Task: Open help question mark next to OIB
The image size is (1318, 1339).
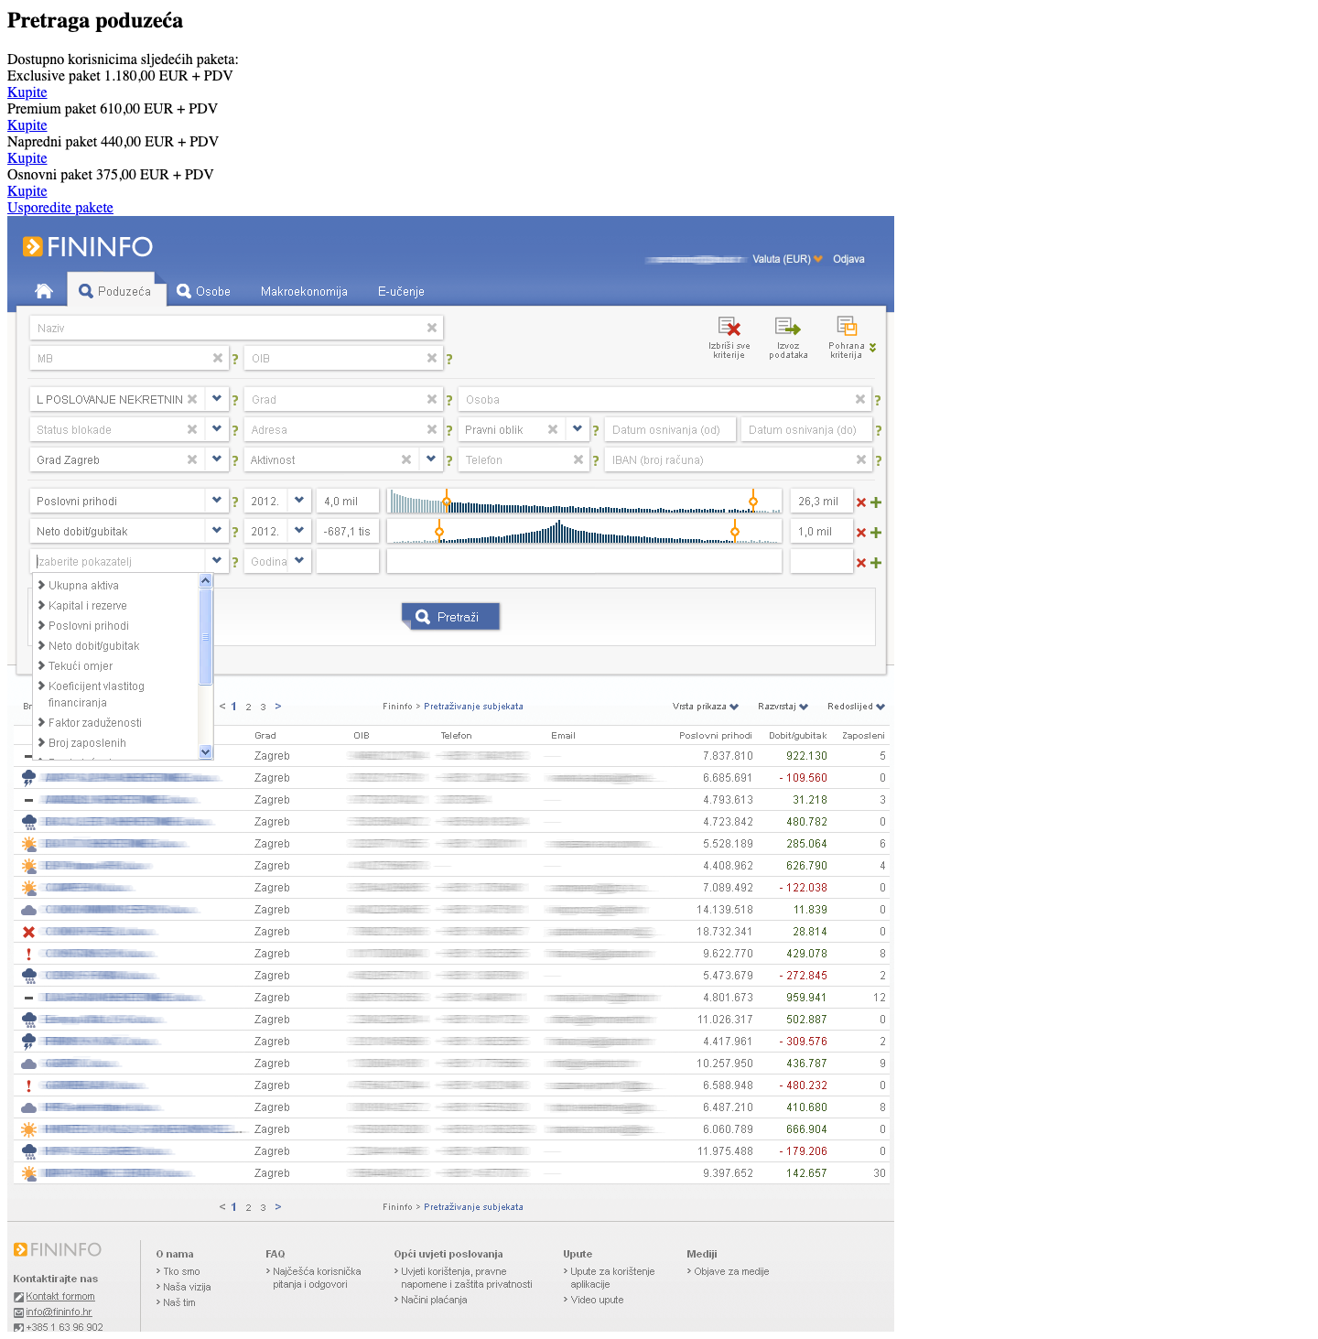Action: (x=449, y=360)
